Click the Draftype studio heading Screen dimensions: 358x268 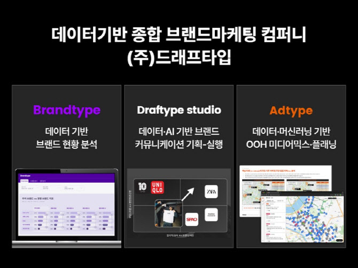[178, 111]
